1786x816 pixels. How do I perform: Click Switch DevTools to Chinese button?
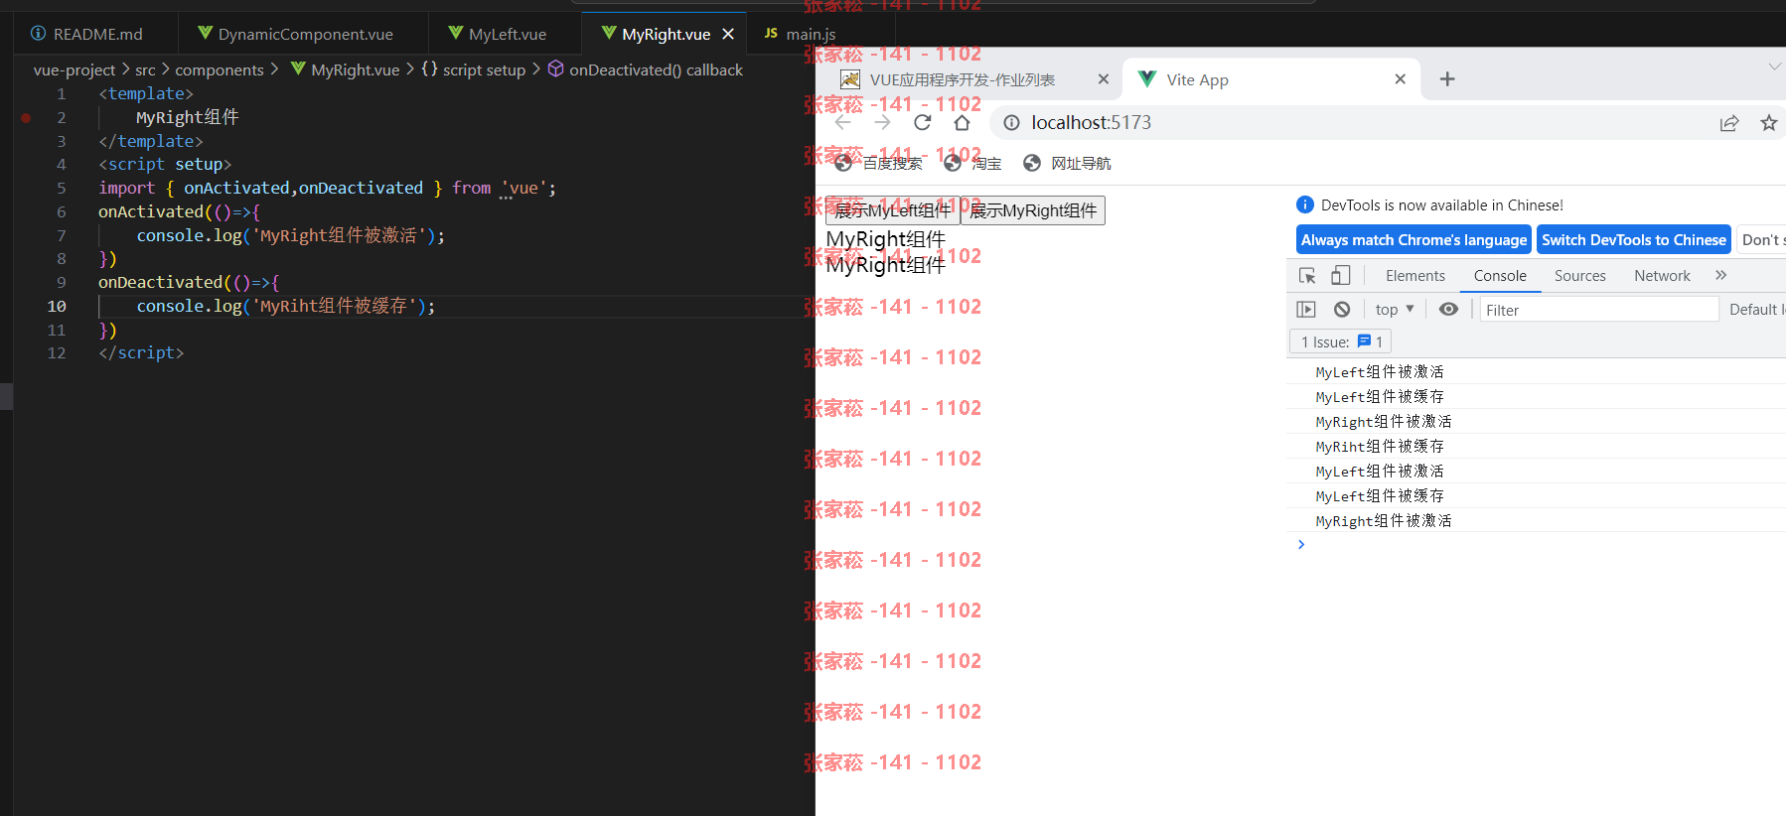(x=1634, y=239)
